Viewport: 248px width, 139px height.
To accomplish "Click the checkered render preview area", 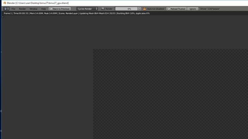I will [x=170, y=94].
